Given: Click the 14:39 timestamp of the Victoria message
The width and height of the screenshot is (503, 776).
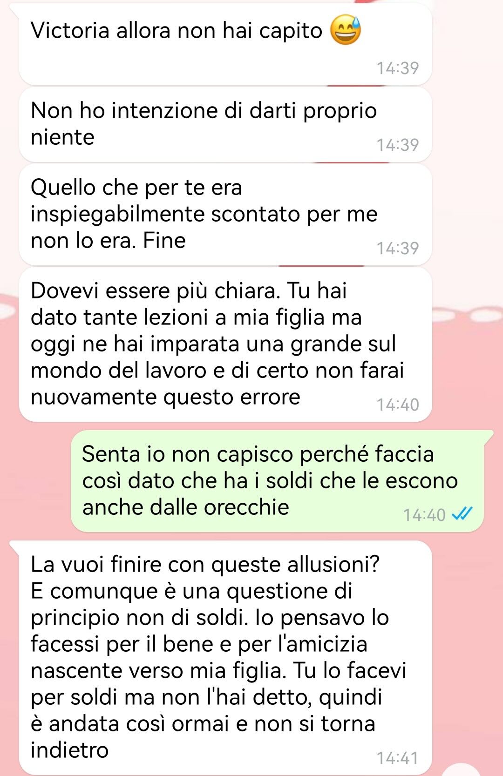Looking at the screenshot, I should (x=398, y=68).
